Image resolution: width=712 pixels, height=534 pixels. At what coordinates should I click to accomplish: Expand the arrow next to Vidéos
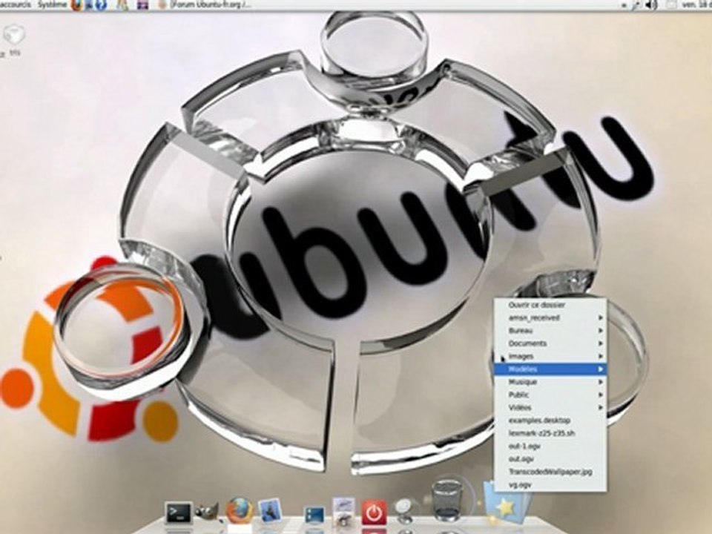(600, 408)
